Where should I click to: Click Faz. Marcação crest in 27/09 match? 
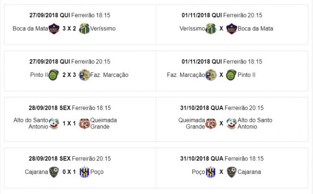(x=84, y=75)
